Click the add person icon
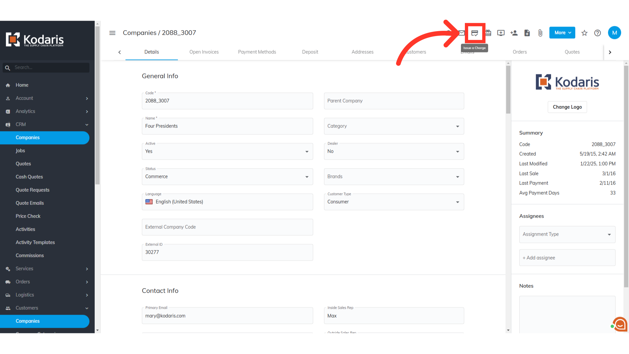The image size is (629, 354). coord(514,33)
